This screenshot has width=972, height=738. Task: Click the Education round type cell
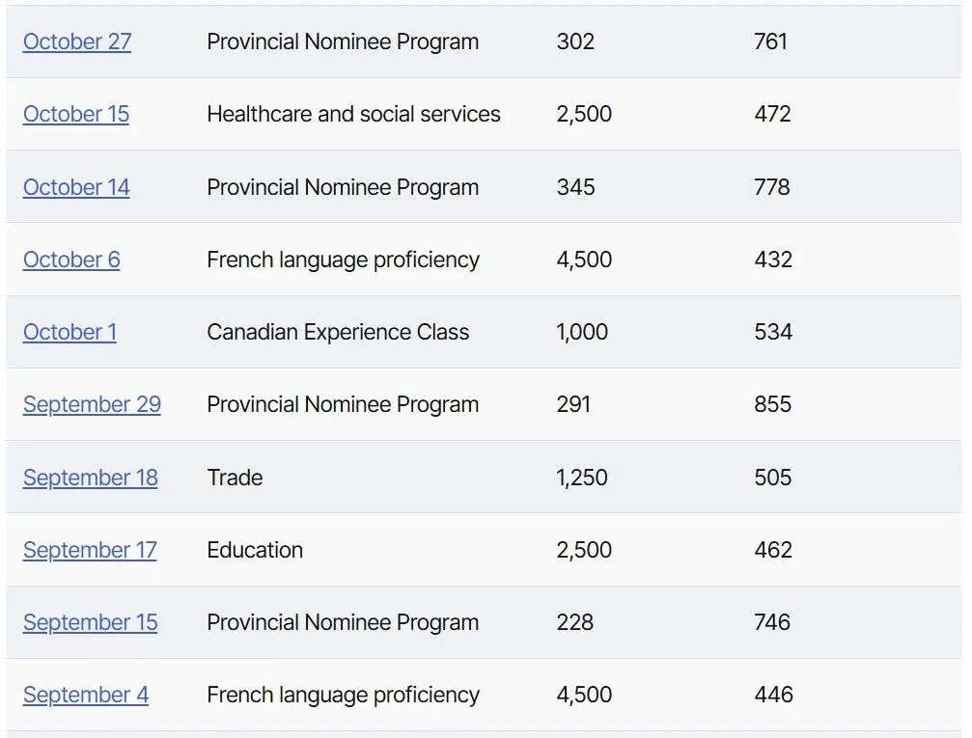click(255, 550)
